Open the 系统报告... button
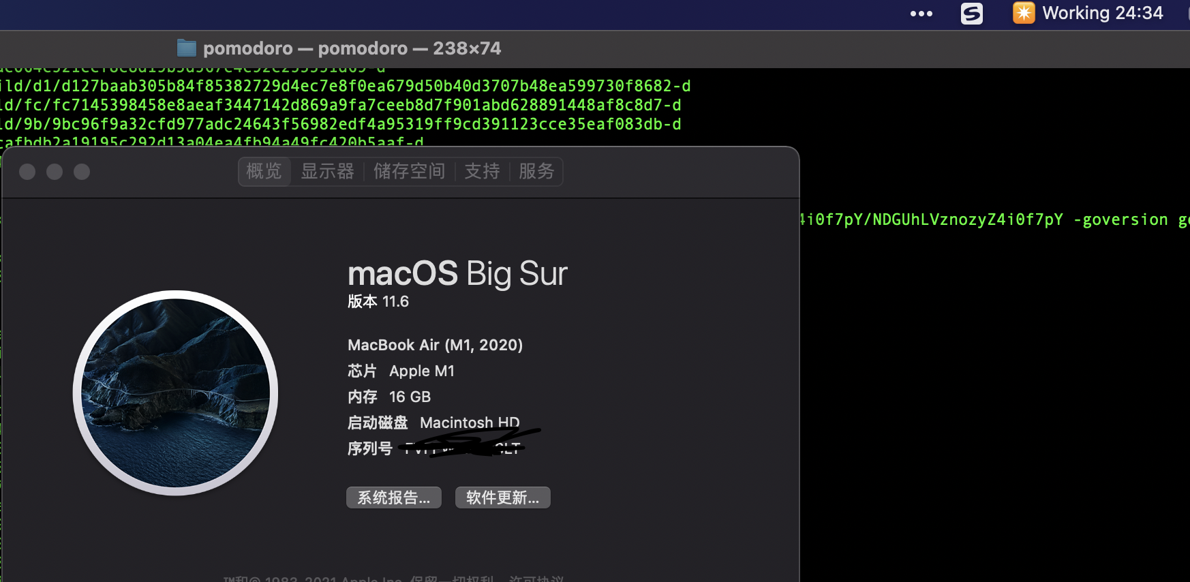The image size is (1190, 582). click(394, 497)
